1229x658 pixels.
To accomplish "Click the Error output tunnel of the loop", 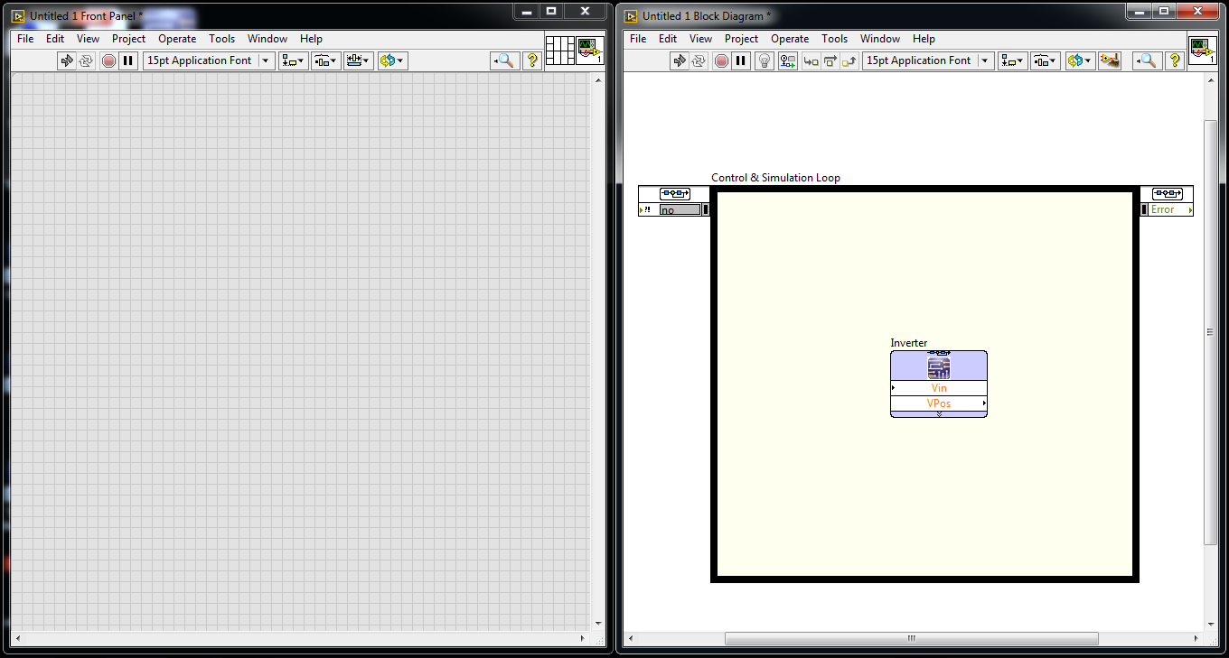I will pos(1167,209).
